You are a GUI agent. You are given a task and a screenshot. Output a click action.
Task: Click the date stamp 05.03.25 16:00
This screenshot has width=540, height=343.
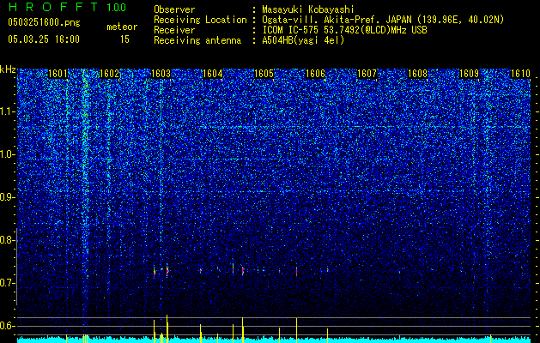pyautogui.click(x=44, y=39)
